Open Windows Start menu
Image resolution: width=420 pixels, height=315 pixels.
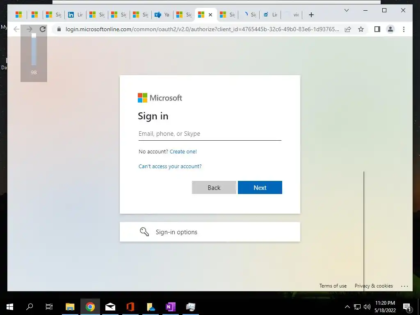[x=10, y=307]
